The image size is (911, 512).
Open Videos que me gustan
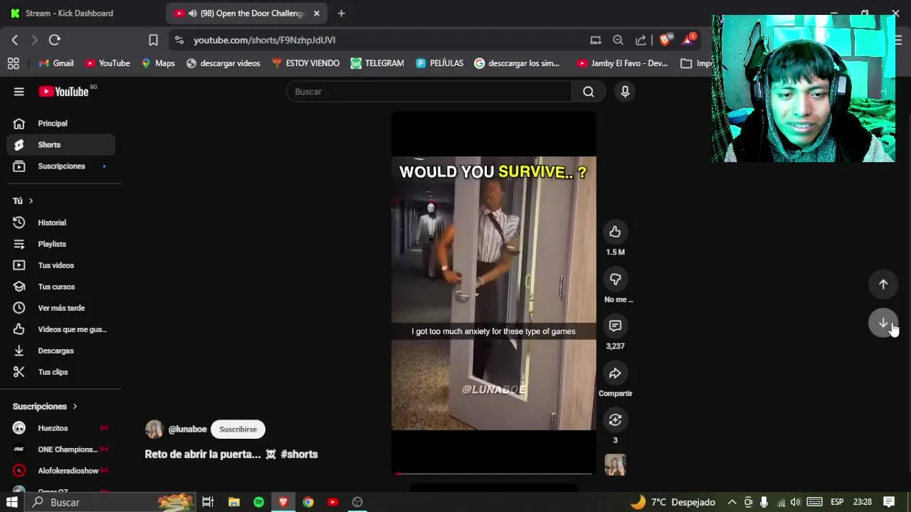[61, 329]
